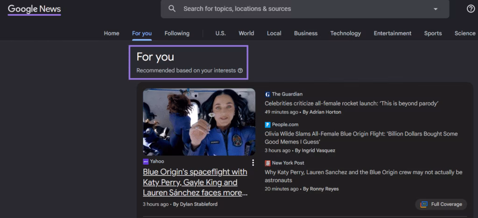Select the Technology section tab

coord(345,33)
